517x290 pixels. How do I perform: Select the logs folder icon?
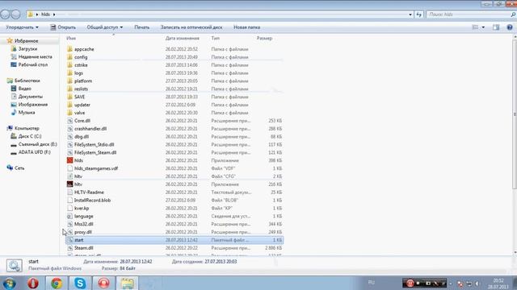pos(69,73)
